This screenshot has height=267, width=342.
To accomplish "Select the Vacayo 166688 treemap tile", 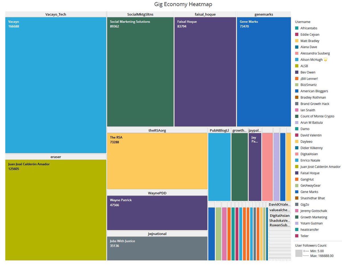I will pyautogui.click(x=56, y=85).
